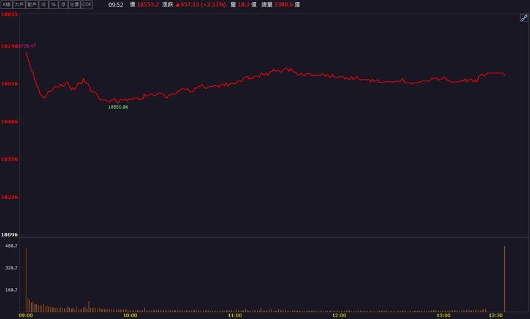
Task: Click the CDP toolbar button
Action: (x=87, y=4)
